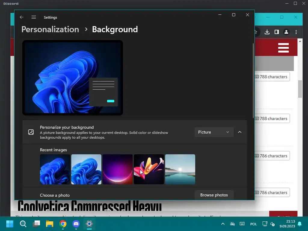Show hidden system tray icons chevron

(223, 224)
